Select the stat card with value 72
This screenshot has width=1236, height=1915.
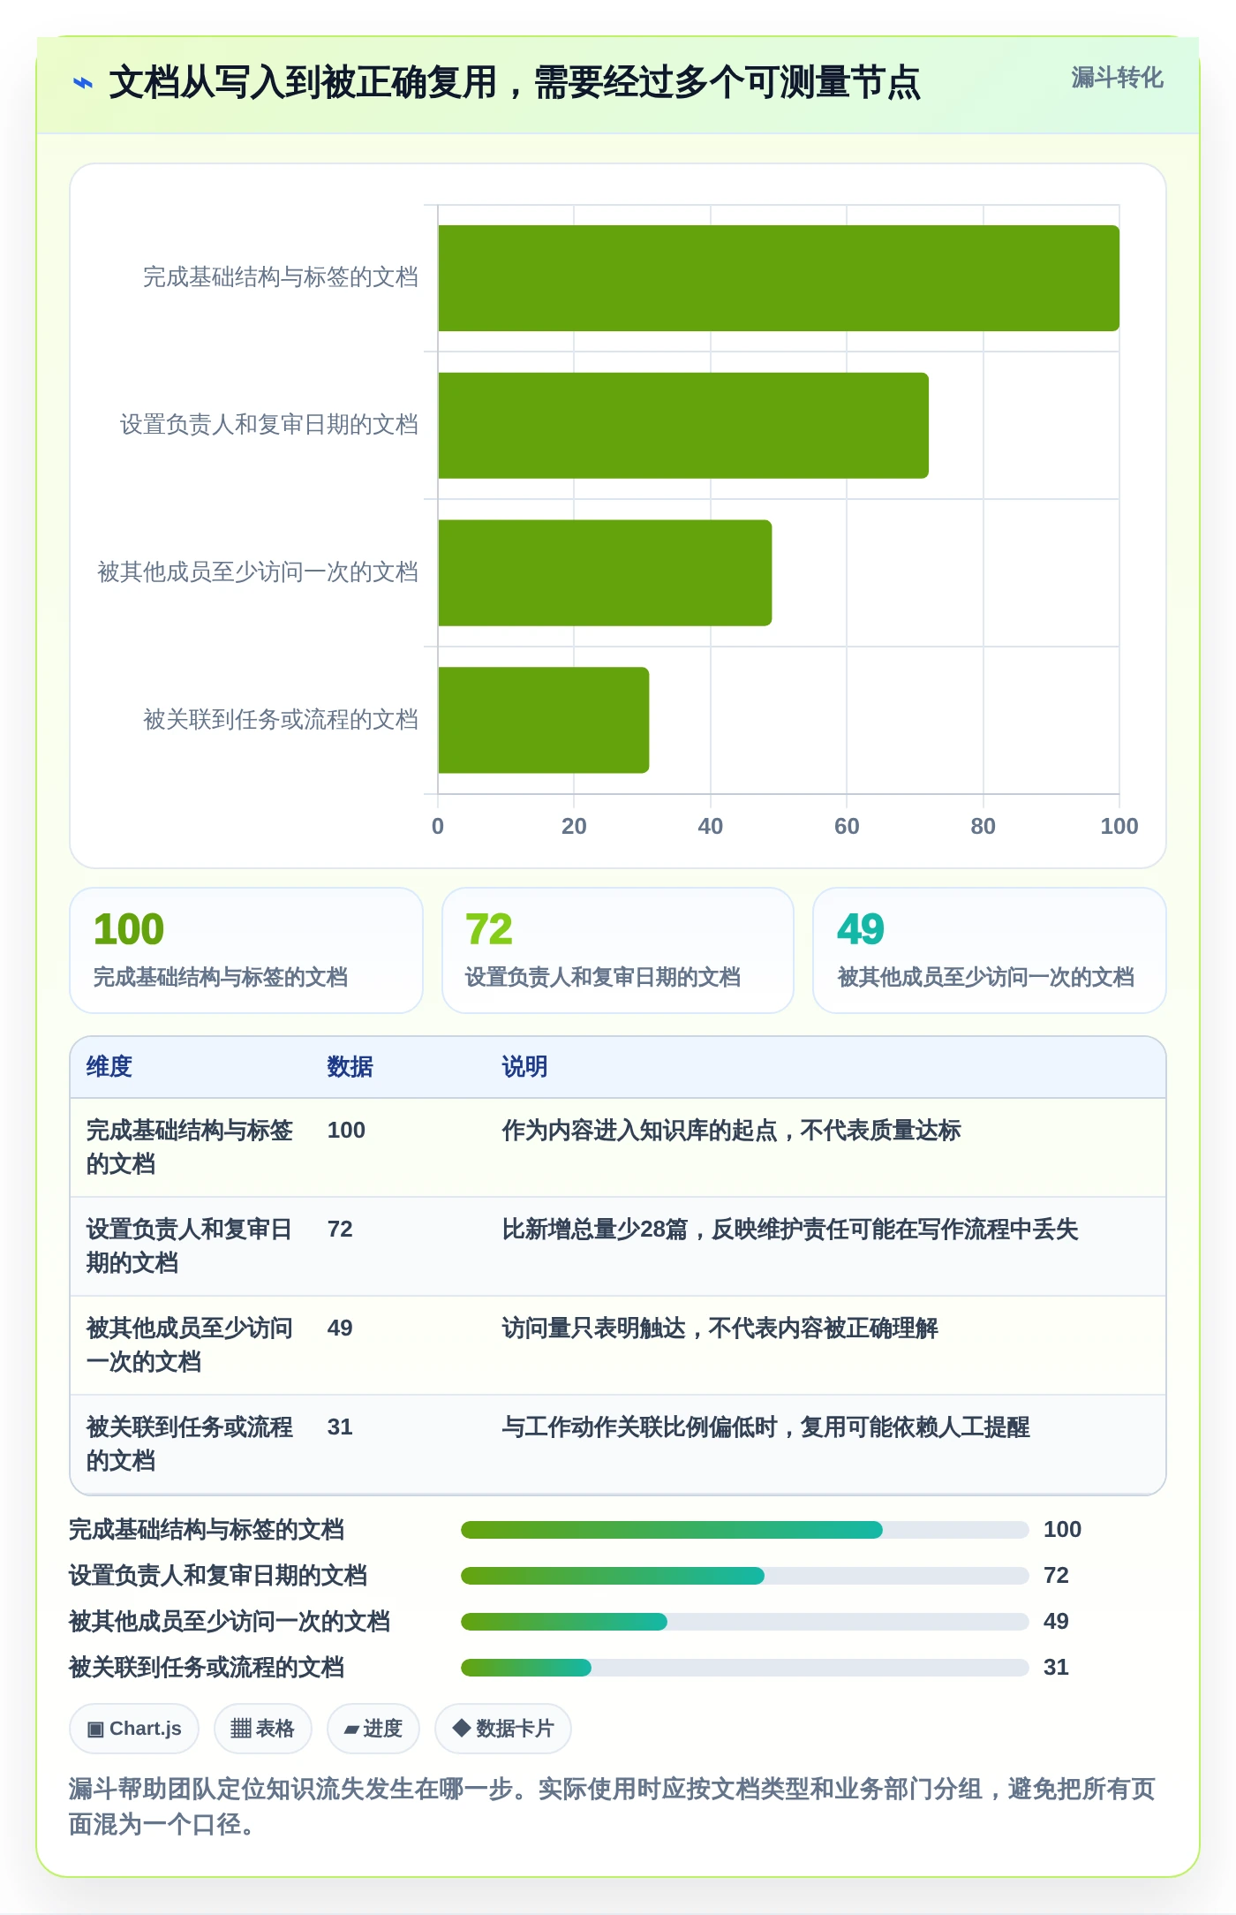point(618,950)
